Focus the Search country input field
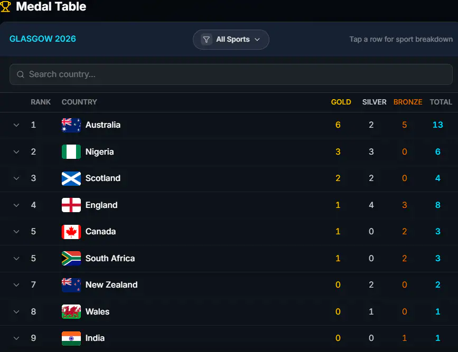Image resolution: width=458 pixels, height=352 pixels. click(x=231, y=74)
